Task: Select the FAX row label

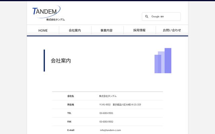Action: [69, 122]
